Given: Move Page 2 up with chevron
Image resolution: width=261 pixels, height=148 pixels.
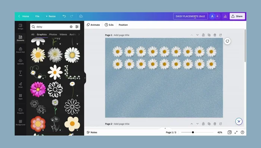Looking at the screenshot, I should click(192, 124).
